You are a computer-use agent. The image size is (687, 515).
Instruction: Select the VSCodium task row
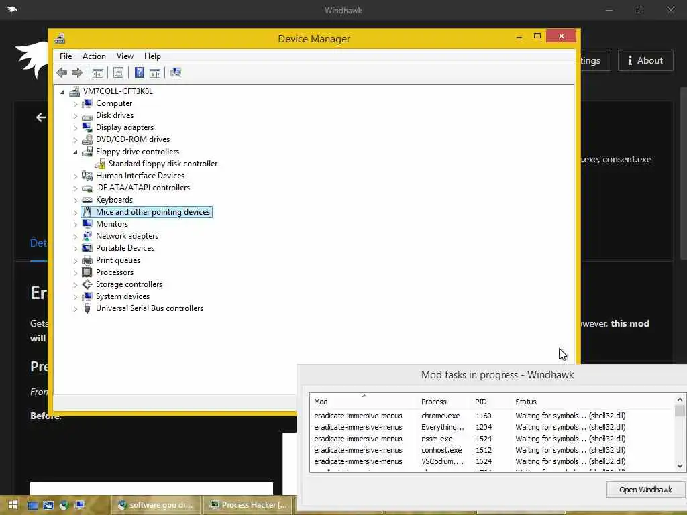492,461
